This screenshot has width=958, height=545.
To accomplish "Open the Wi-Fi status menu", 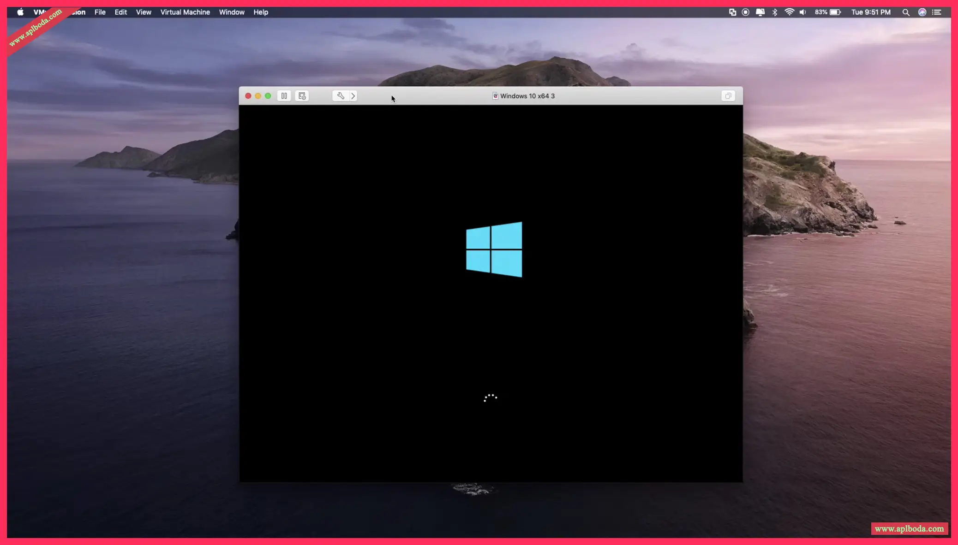I will pos(789,12).
